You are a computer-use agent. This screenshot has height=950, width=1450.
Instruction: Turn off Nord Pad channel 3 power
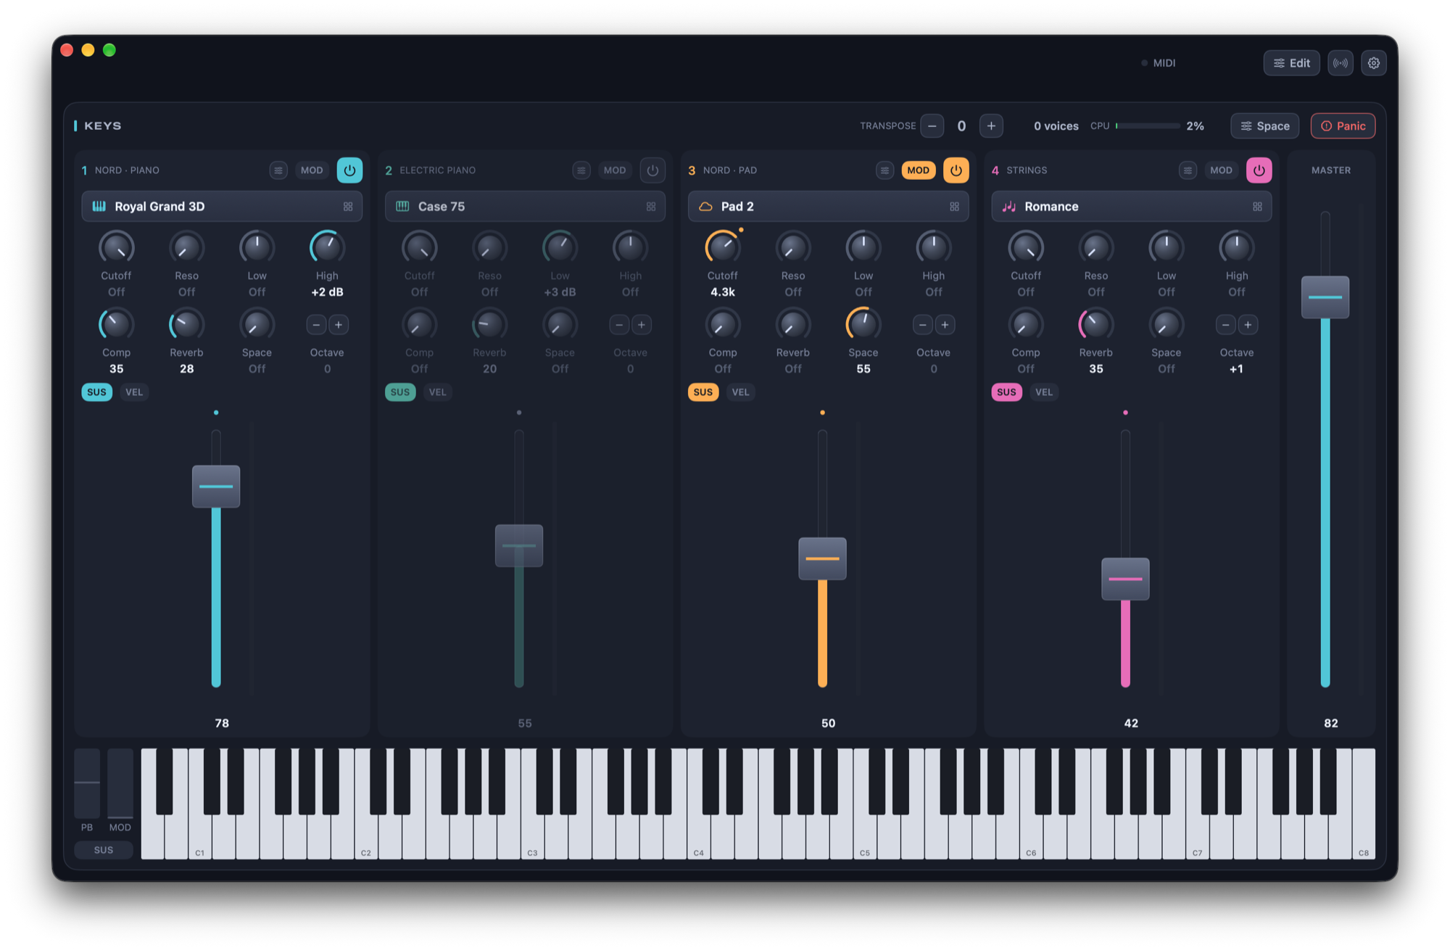point(956,170)
